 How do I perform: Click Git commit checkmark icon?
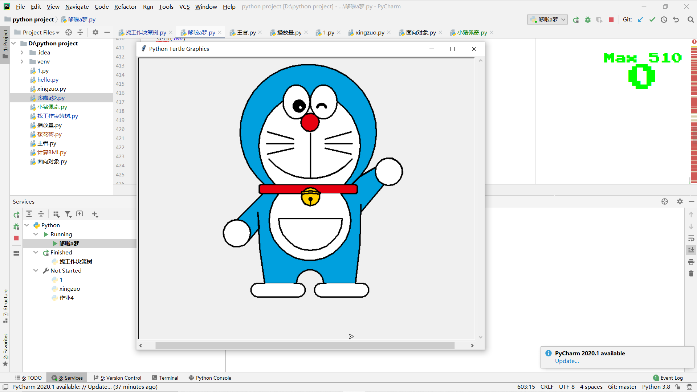tap(652, 20)
